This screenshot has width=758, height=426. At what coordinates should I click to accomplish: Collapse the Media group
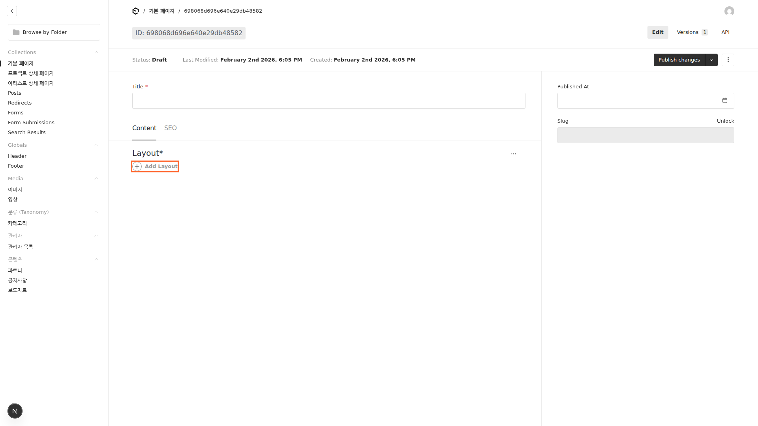tap(96, 179)
